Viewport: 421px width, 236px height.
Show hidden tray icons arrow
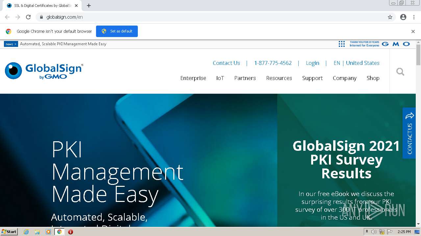click(367, 232)
